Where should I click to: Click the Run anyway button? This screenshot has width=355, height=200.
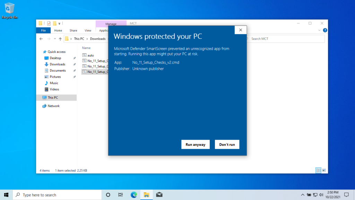point(195,144)
